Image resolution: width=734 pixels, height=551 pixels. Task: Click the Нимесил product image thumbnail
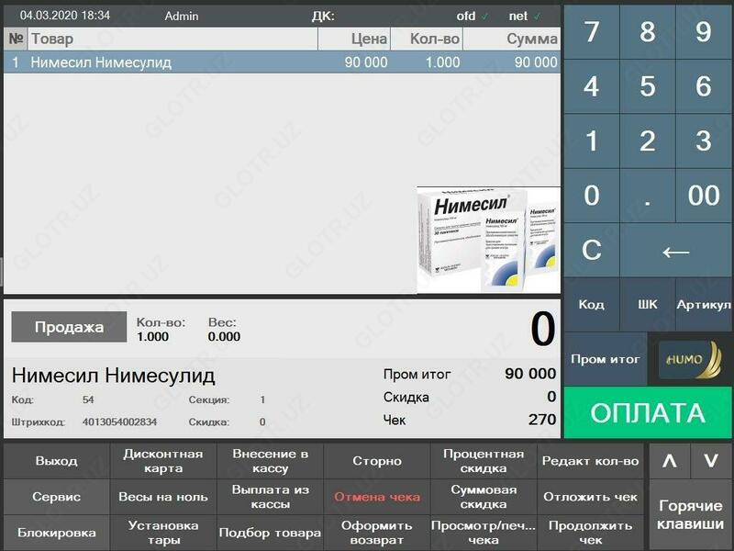click(x=488, y=240)
